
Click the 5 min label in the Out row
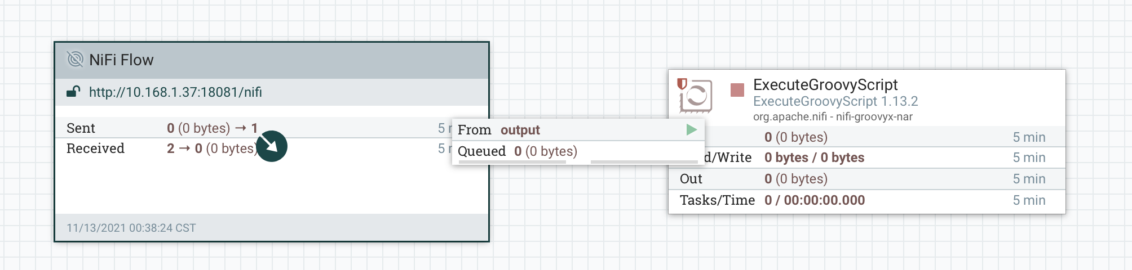tap(1029, 179)
